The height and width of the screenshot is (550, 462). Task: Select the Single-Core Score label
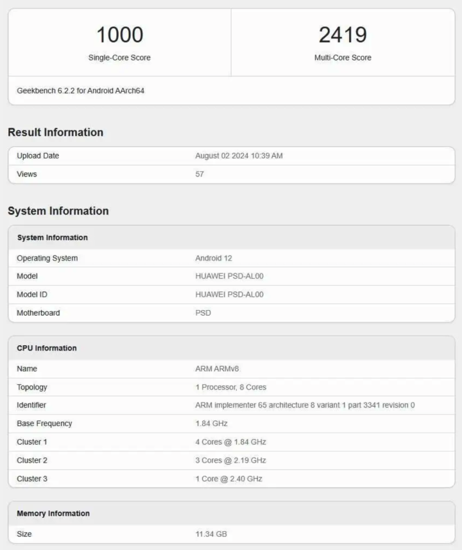[119, 58]
